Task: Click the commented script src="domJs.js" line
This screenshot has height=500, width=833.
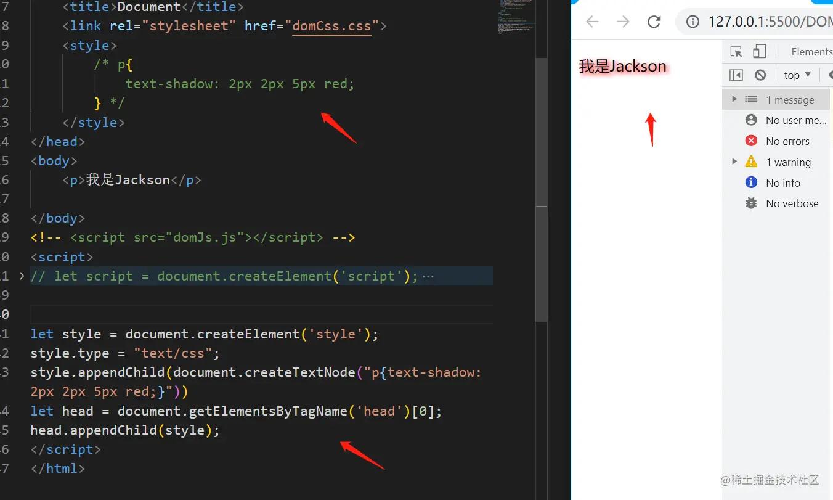Action: (x=193, y=237)
